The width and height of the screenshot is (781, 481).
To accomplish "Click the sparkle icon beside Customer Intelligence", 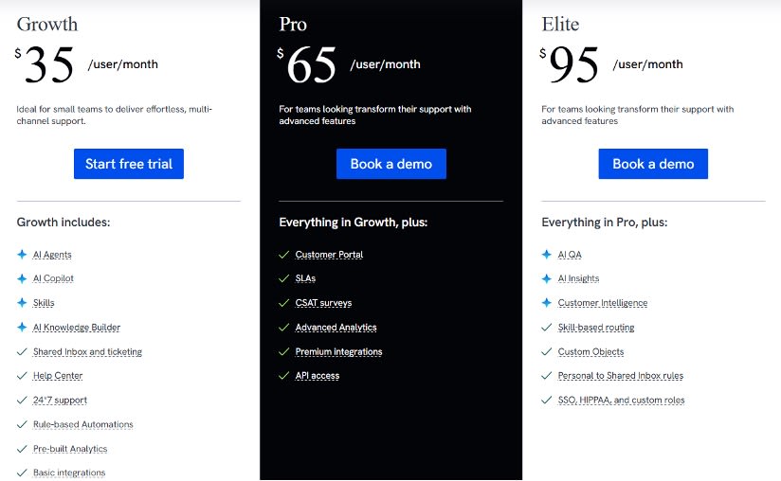I will click(x=546, y=302).
